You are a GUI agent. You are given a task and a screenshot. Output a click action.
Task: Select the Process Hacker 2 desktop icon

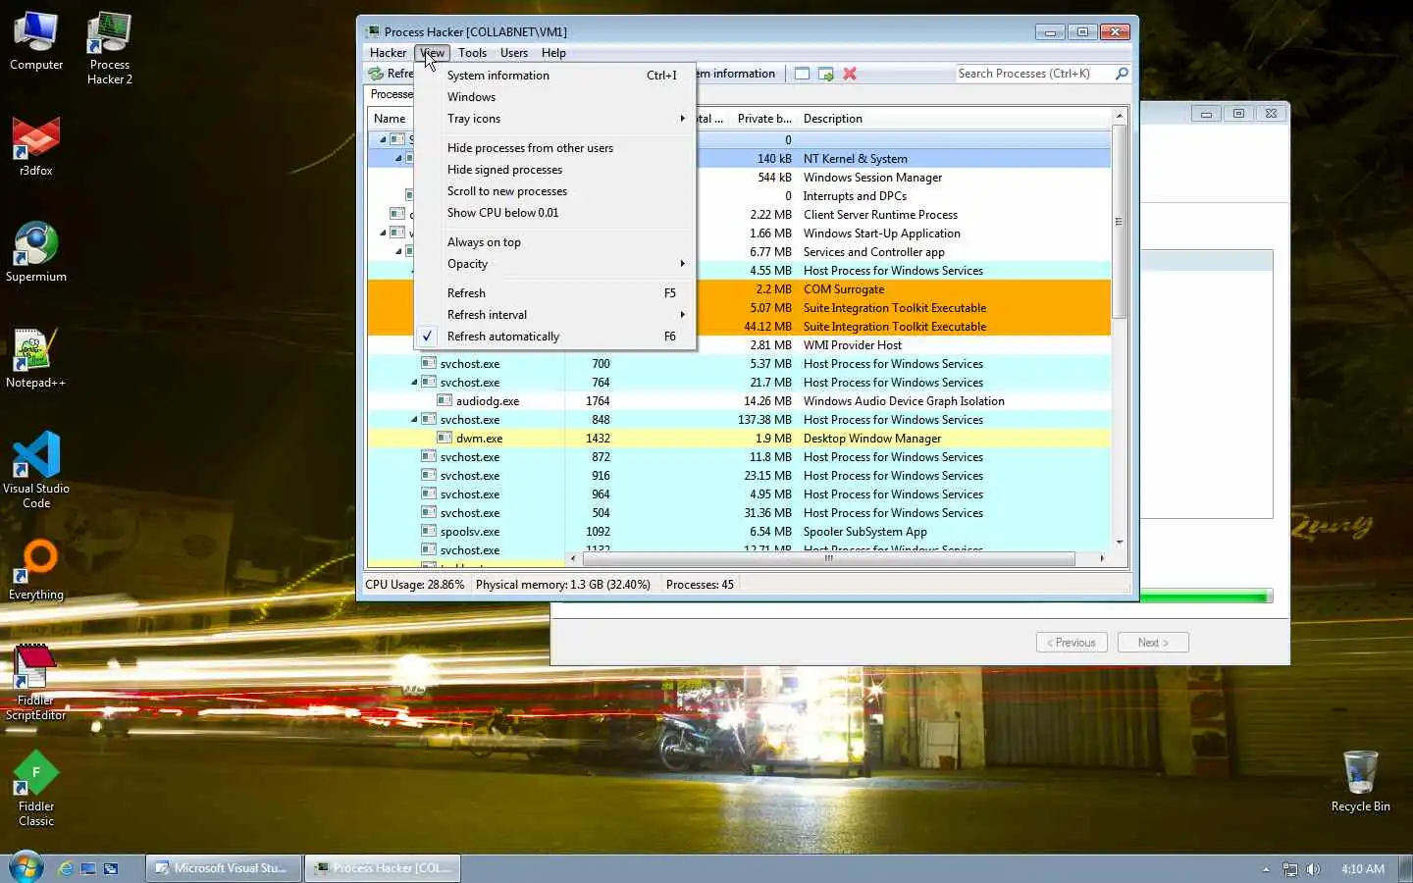pos(110,48)
